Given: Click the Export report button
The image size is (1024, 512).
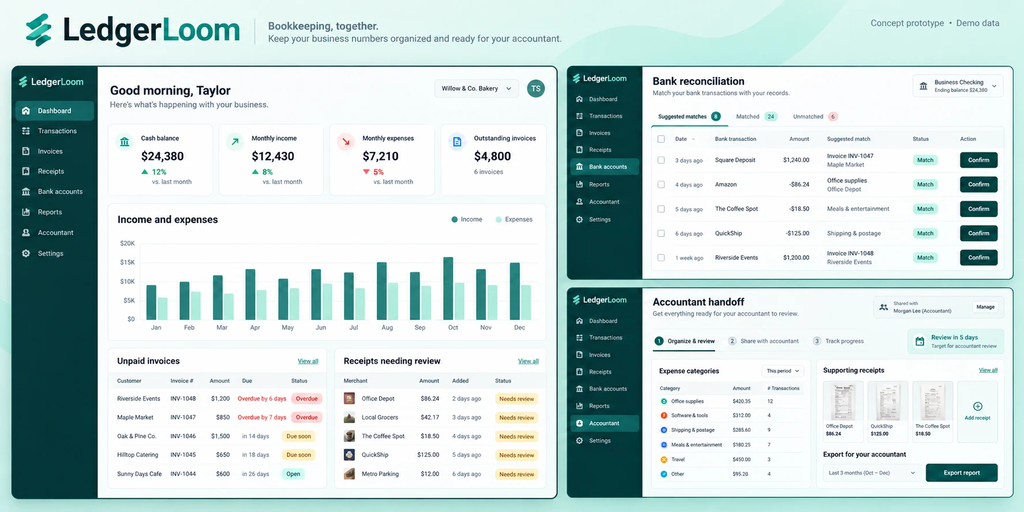Looking at the screenshot, I should click(x=962, y=473).
